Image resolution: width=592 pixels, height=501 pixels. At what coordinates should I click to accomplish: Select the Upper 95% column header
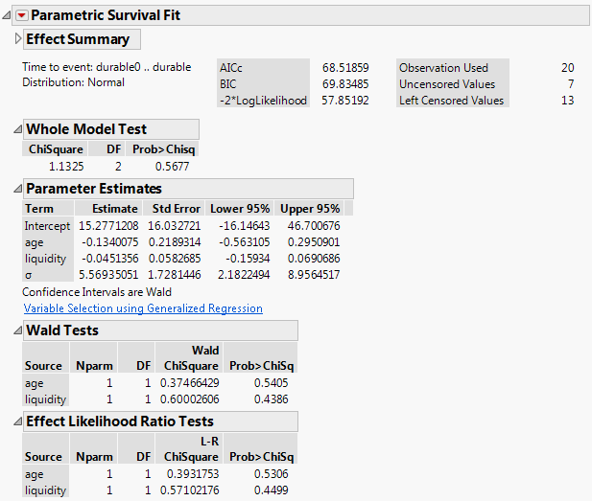[x=309, y=208]
